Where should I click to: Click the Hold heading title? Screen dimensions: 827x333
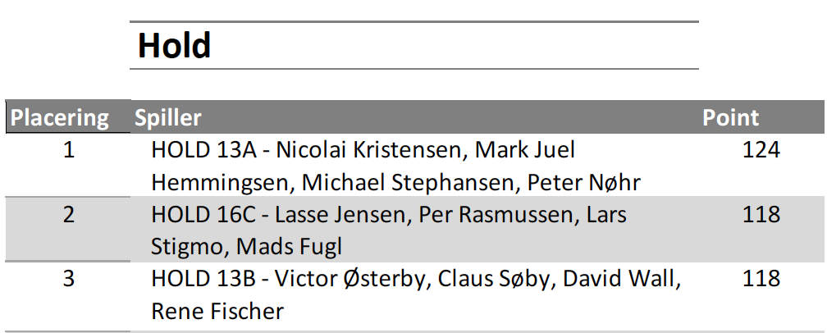pos(174,45)
